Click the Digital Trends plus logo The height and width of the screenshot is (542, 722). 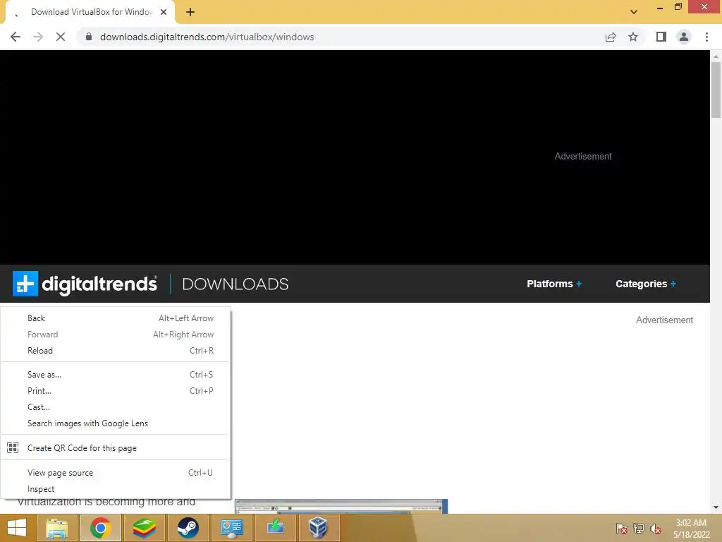[25, 284]
